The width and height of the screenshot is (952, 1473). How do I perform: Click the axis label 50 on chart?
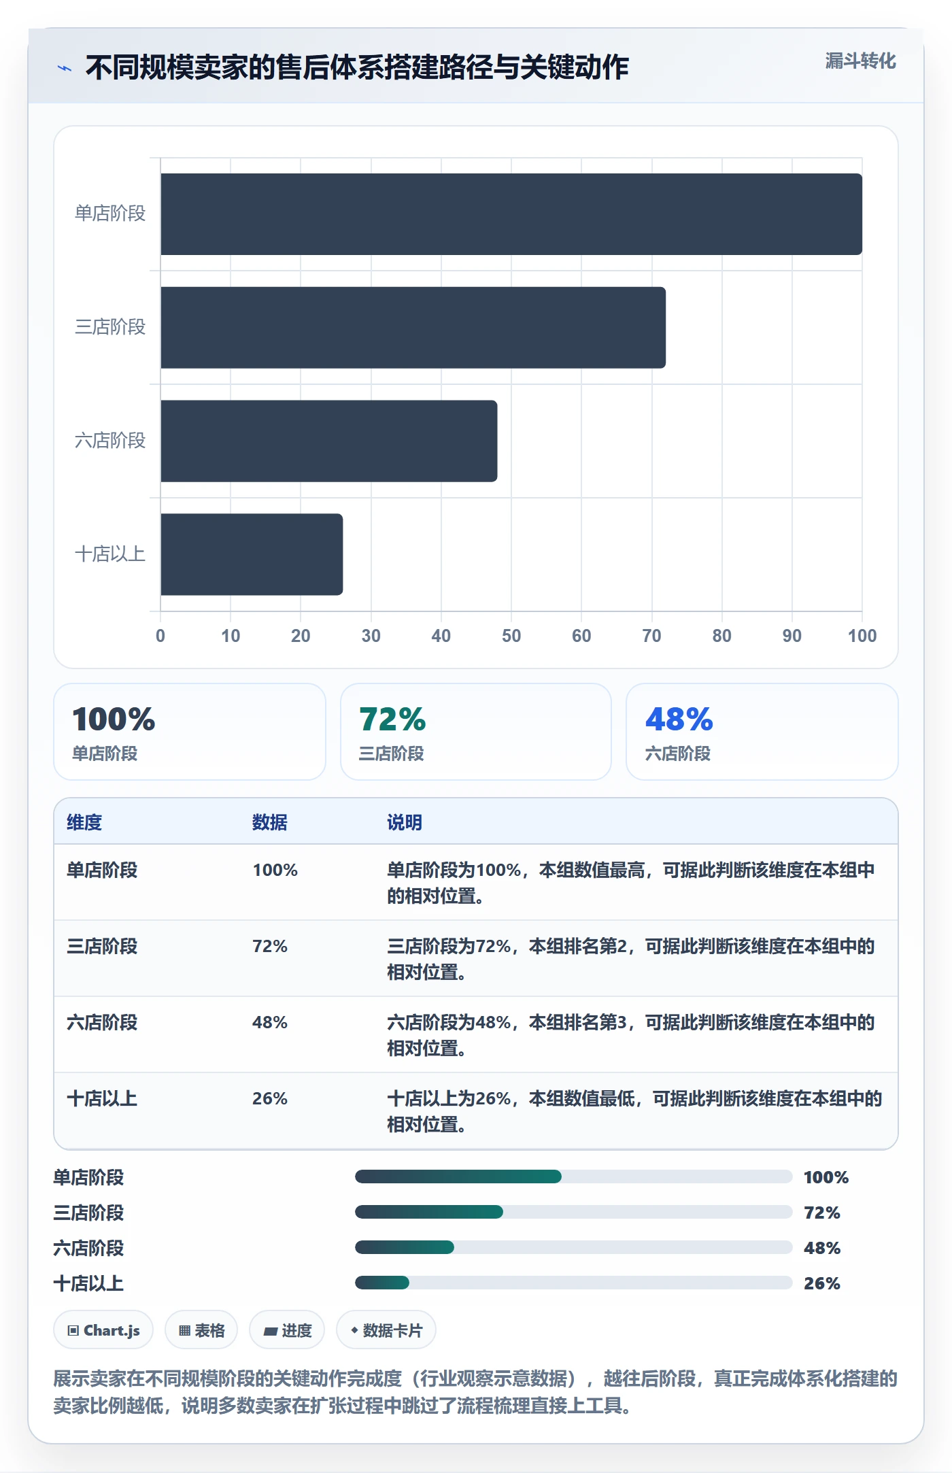tap(511, 636)
